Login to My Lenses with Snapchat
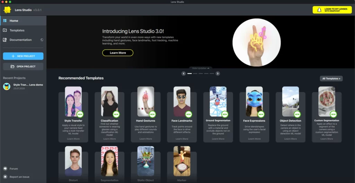The width and height of the screenshot is (355, 183). click(x=332, y=10)
